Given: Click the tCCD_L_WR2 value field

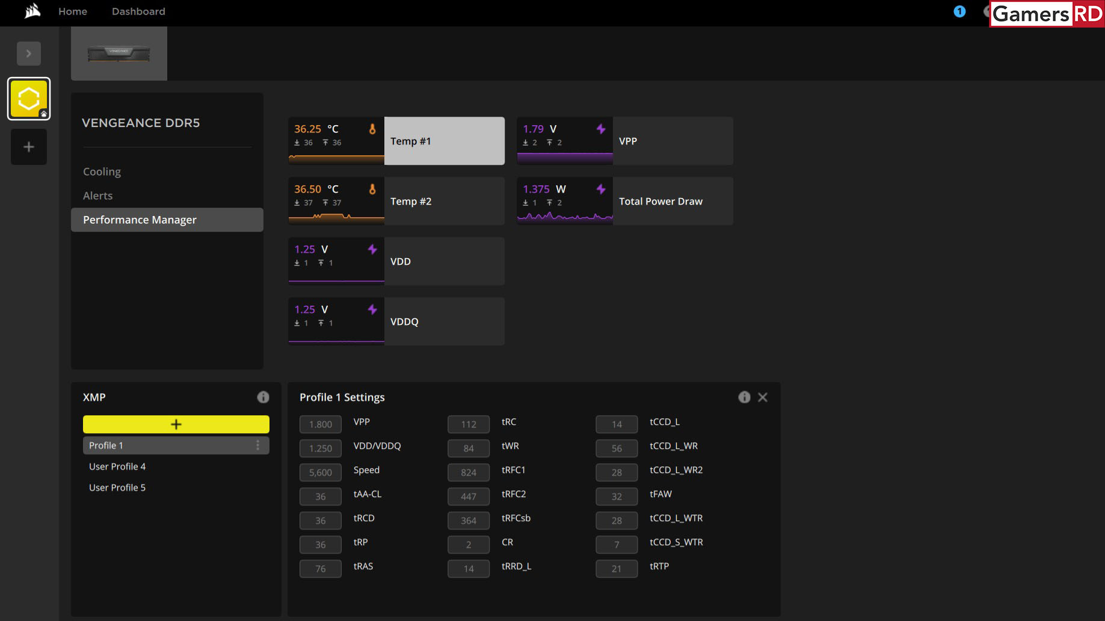Looking at the screenshot, I should 617,472.
